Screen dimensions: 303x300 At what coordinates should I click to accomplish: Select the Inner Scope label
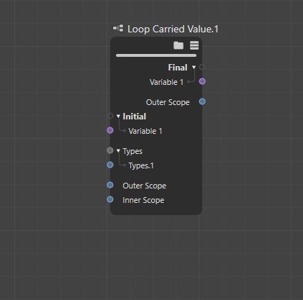click(143, 200)
